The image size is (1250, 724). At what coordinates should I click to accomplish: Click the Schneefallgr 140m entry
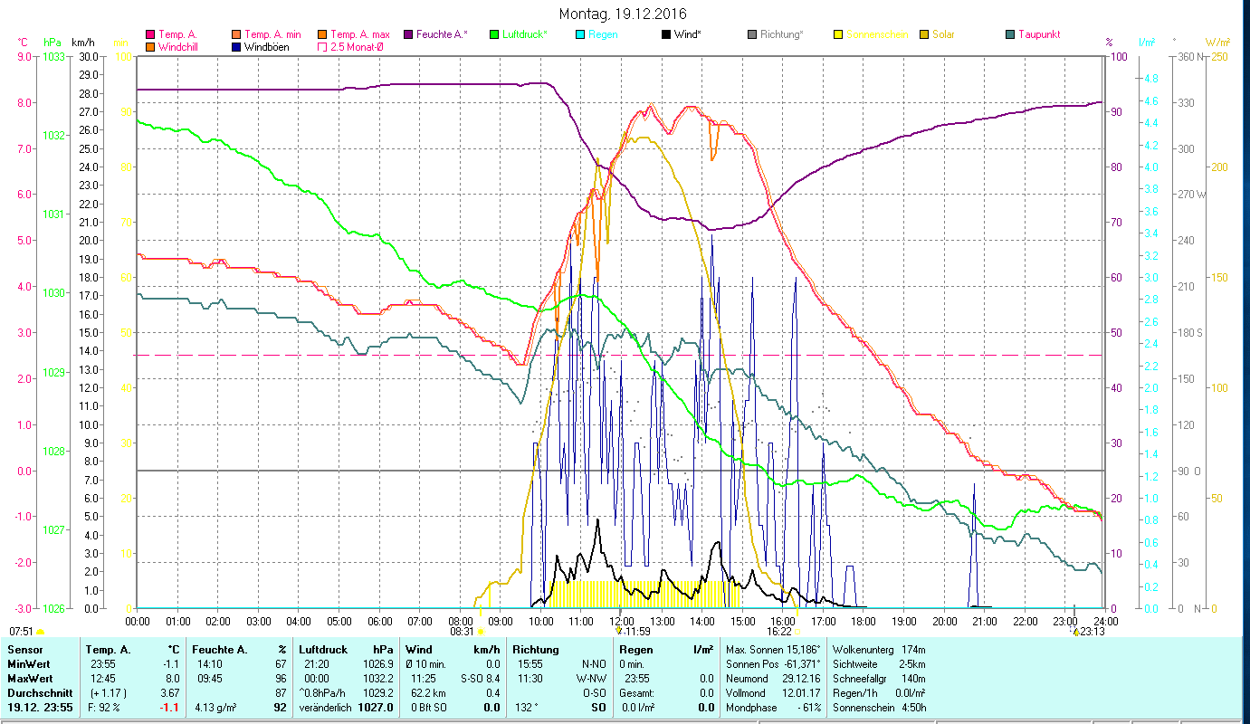pyautogui.click(x=878, y=678)
